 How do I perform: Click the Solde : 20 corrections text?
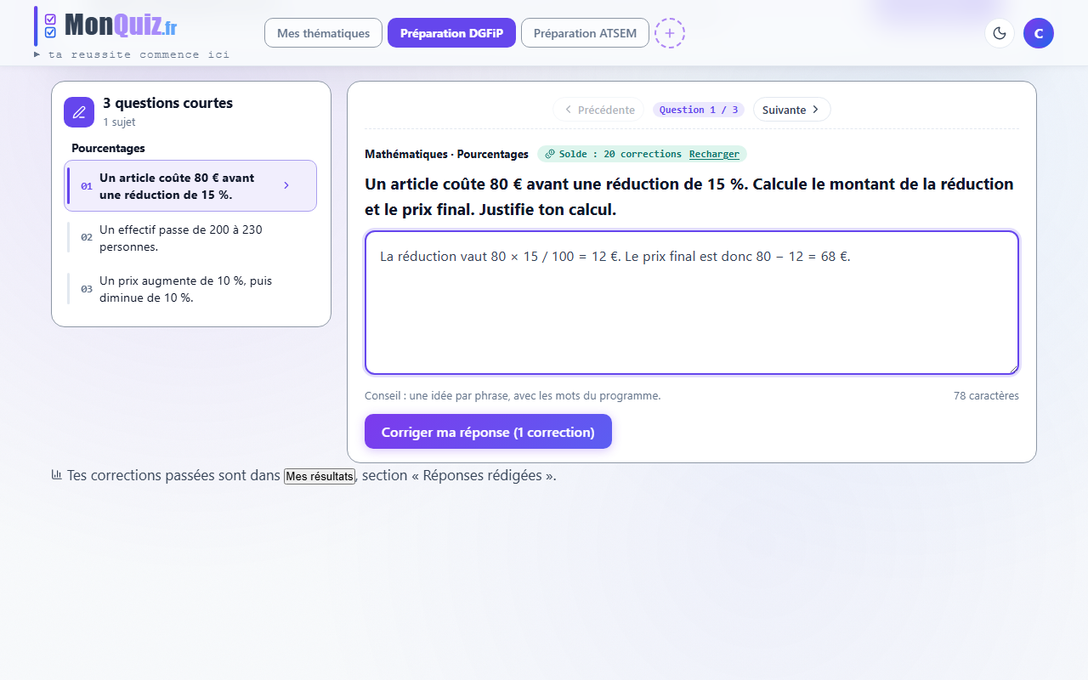(620, 154)
